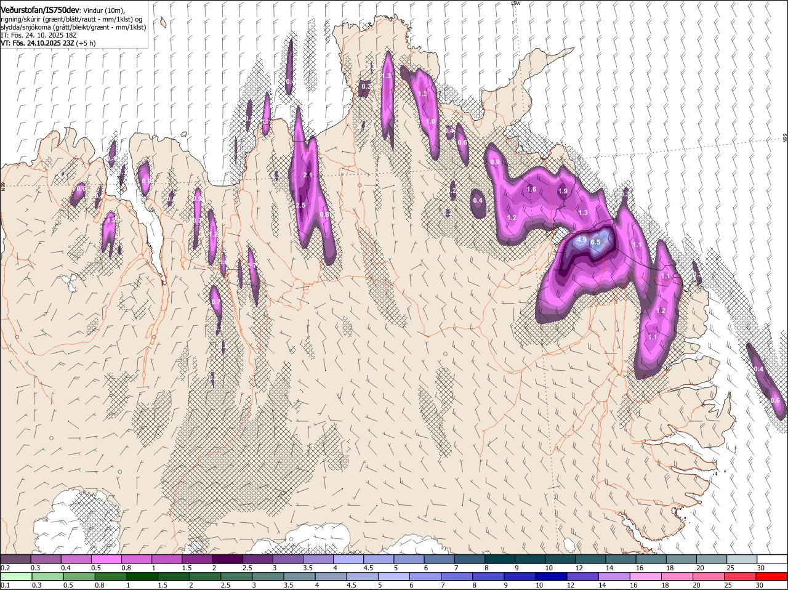Select the 'VT: Fös. 24.10.2025 23Z (+5 h)' line
Screen dimensions: 788x590
click(48, 43)
